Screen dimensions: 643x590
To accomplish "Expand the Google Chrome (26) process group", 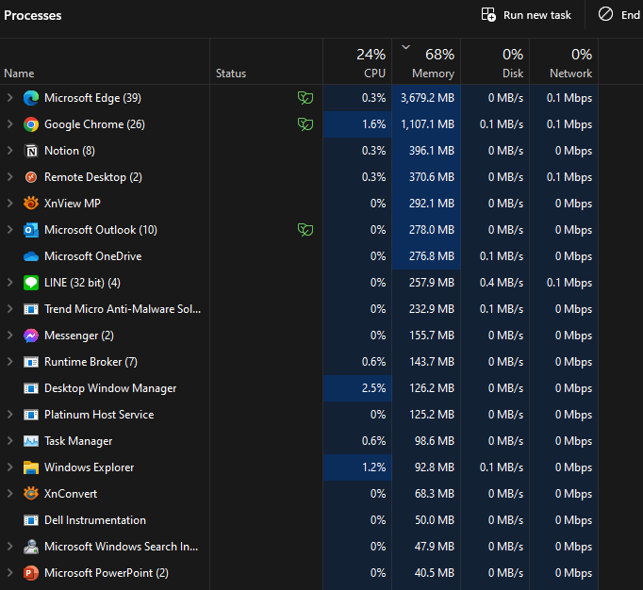I will coord(9,124).
